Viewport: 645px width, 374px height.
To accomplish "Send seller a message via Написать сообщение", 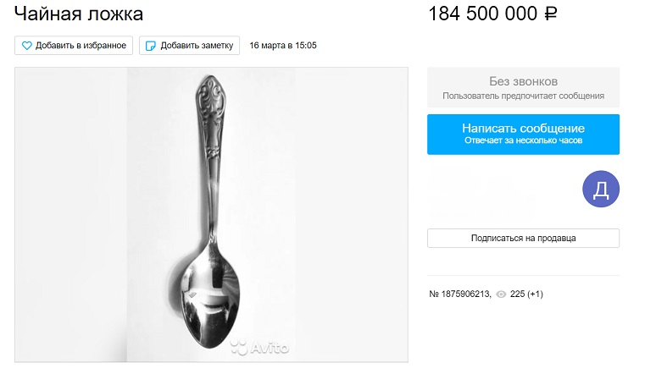I will (x=523, y=135).
